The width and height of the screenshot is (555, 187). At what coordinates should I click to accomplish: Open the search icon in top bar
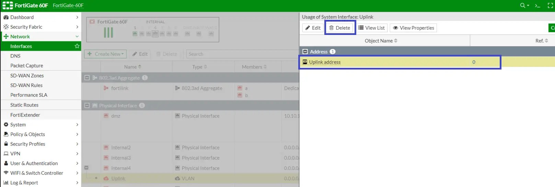pos(523,5)
